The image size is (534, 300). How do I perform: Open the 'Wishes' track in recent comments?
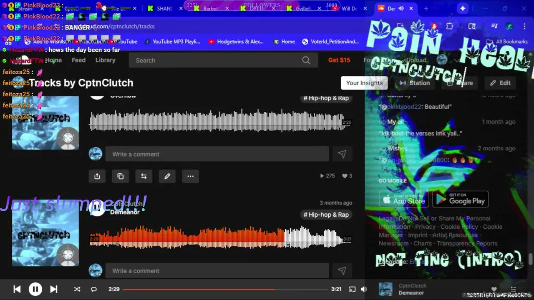pos(397,148)
